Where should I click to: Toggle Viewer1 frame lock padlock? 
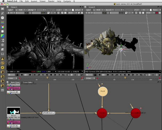click(17, 75)
